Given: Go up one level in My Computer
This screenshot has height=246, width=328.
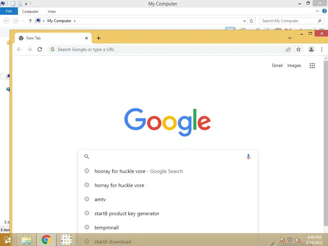Looking at the screenshot, I should pyautogui.click(x=30, y=21).
